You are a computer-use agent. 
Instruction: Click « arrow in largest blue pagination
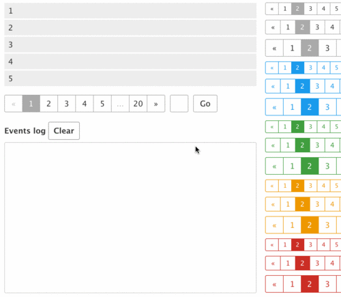point(274,107)
